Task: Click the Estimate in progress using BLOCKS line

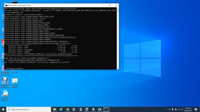Action: (24, 15)
